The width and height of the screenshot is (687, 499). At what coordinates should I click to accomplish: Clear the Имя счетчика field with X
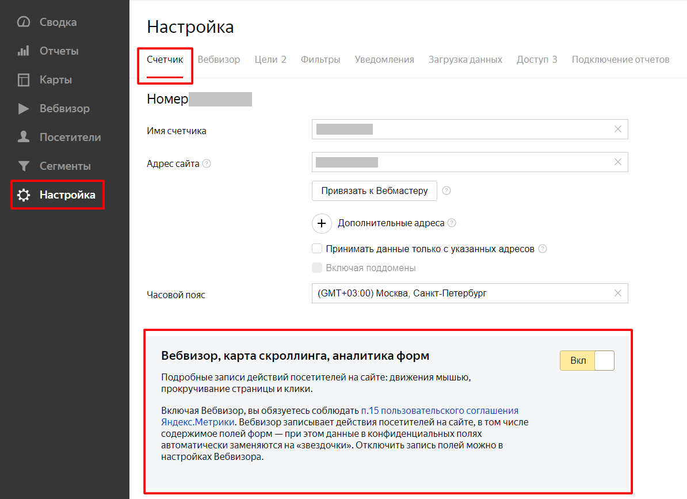tap(618, 129)
